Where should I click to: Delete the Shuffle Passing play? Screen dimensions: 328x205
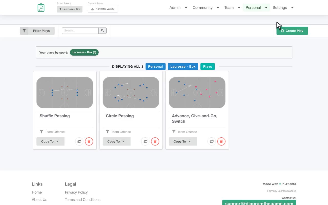tap(89, 141)
